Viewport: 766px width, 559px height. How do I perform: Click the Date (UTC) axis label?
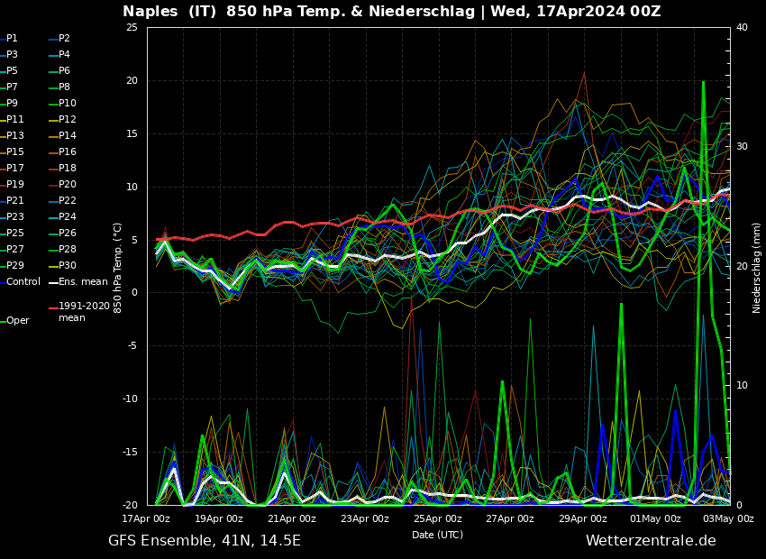pos(437,535)
